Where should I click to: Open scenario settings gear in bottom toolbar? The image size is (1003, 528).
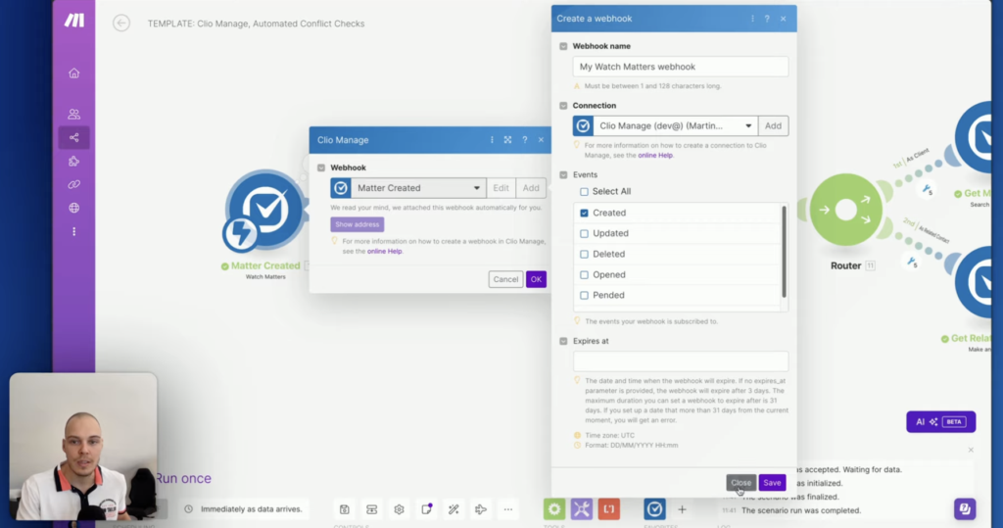(x=400, y=509)
